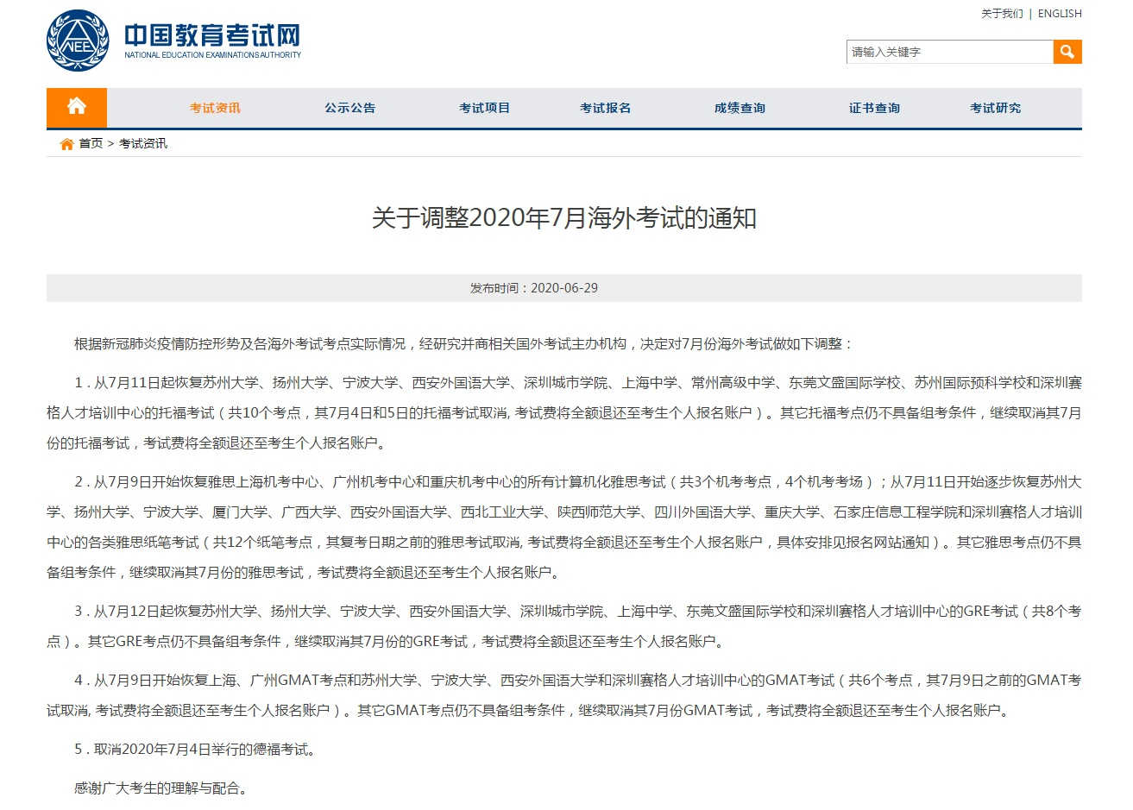The height and width of the screenshot is (810, 1133).
Task: Click the orange search magnifier button
Action: [x=1067, y=52]
